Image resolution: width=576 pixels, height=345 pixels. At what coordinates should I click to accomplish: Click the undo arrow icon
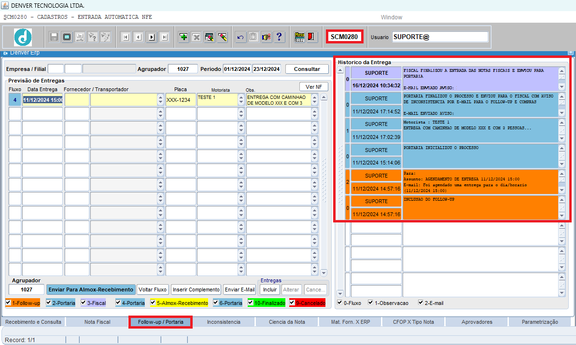240,37
